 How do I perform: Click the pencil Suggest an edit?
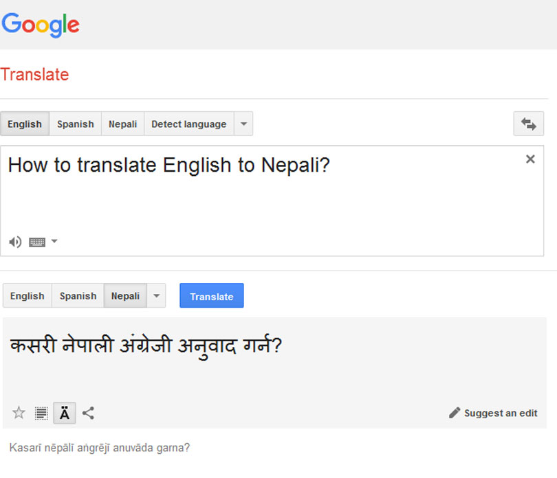point(493,413)
